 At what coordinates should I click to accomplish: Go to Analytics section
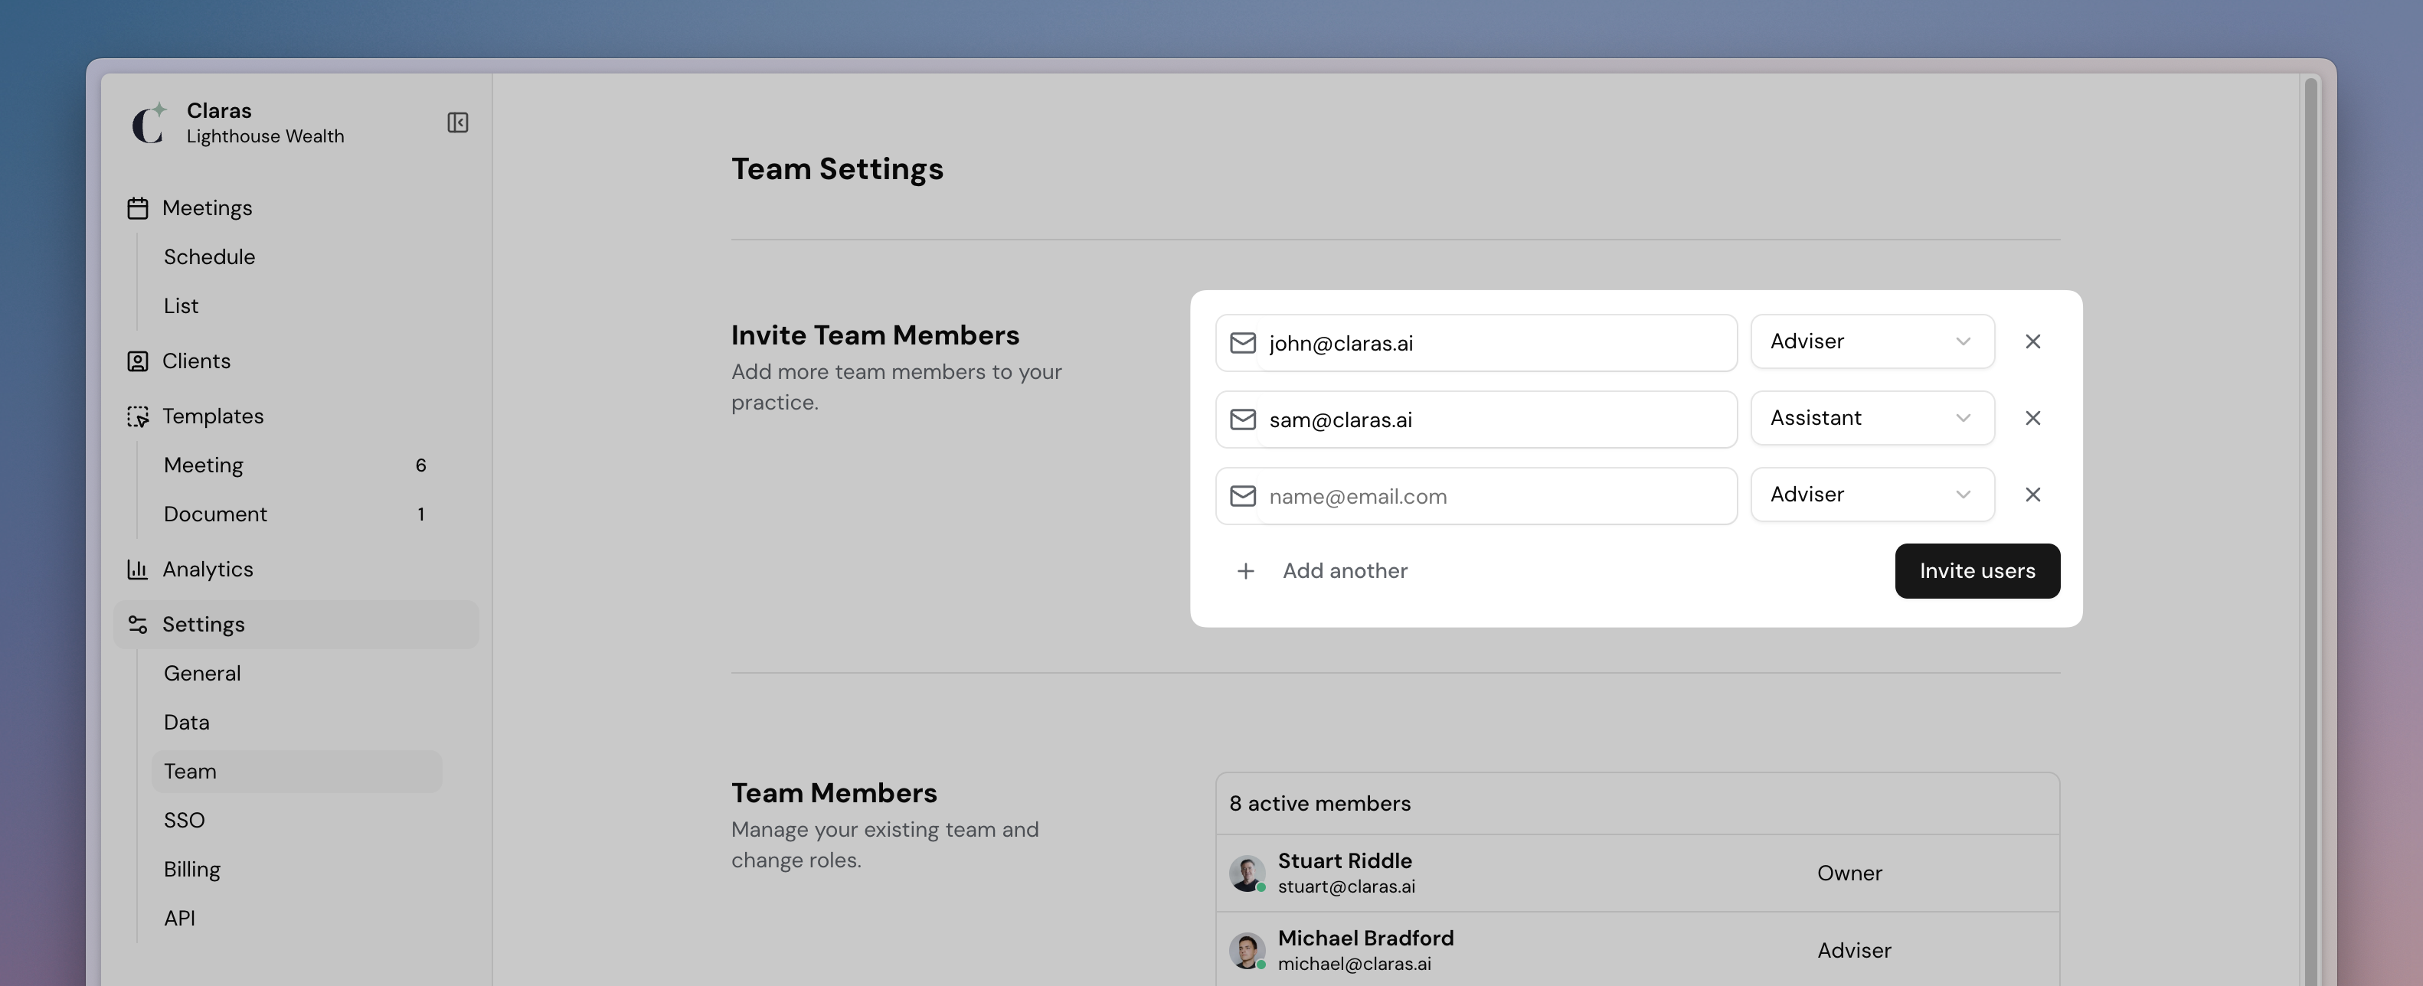coord(296,570)
